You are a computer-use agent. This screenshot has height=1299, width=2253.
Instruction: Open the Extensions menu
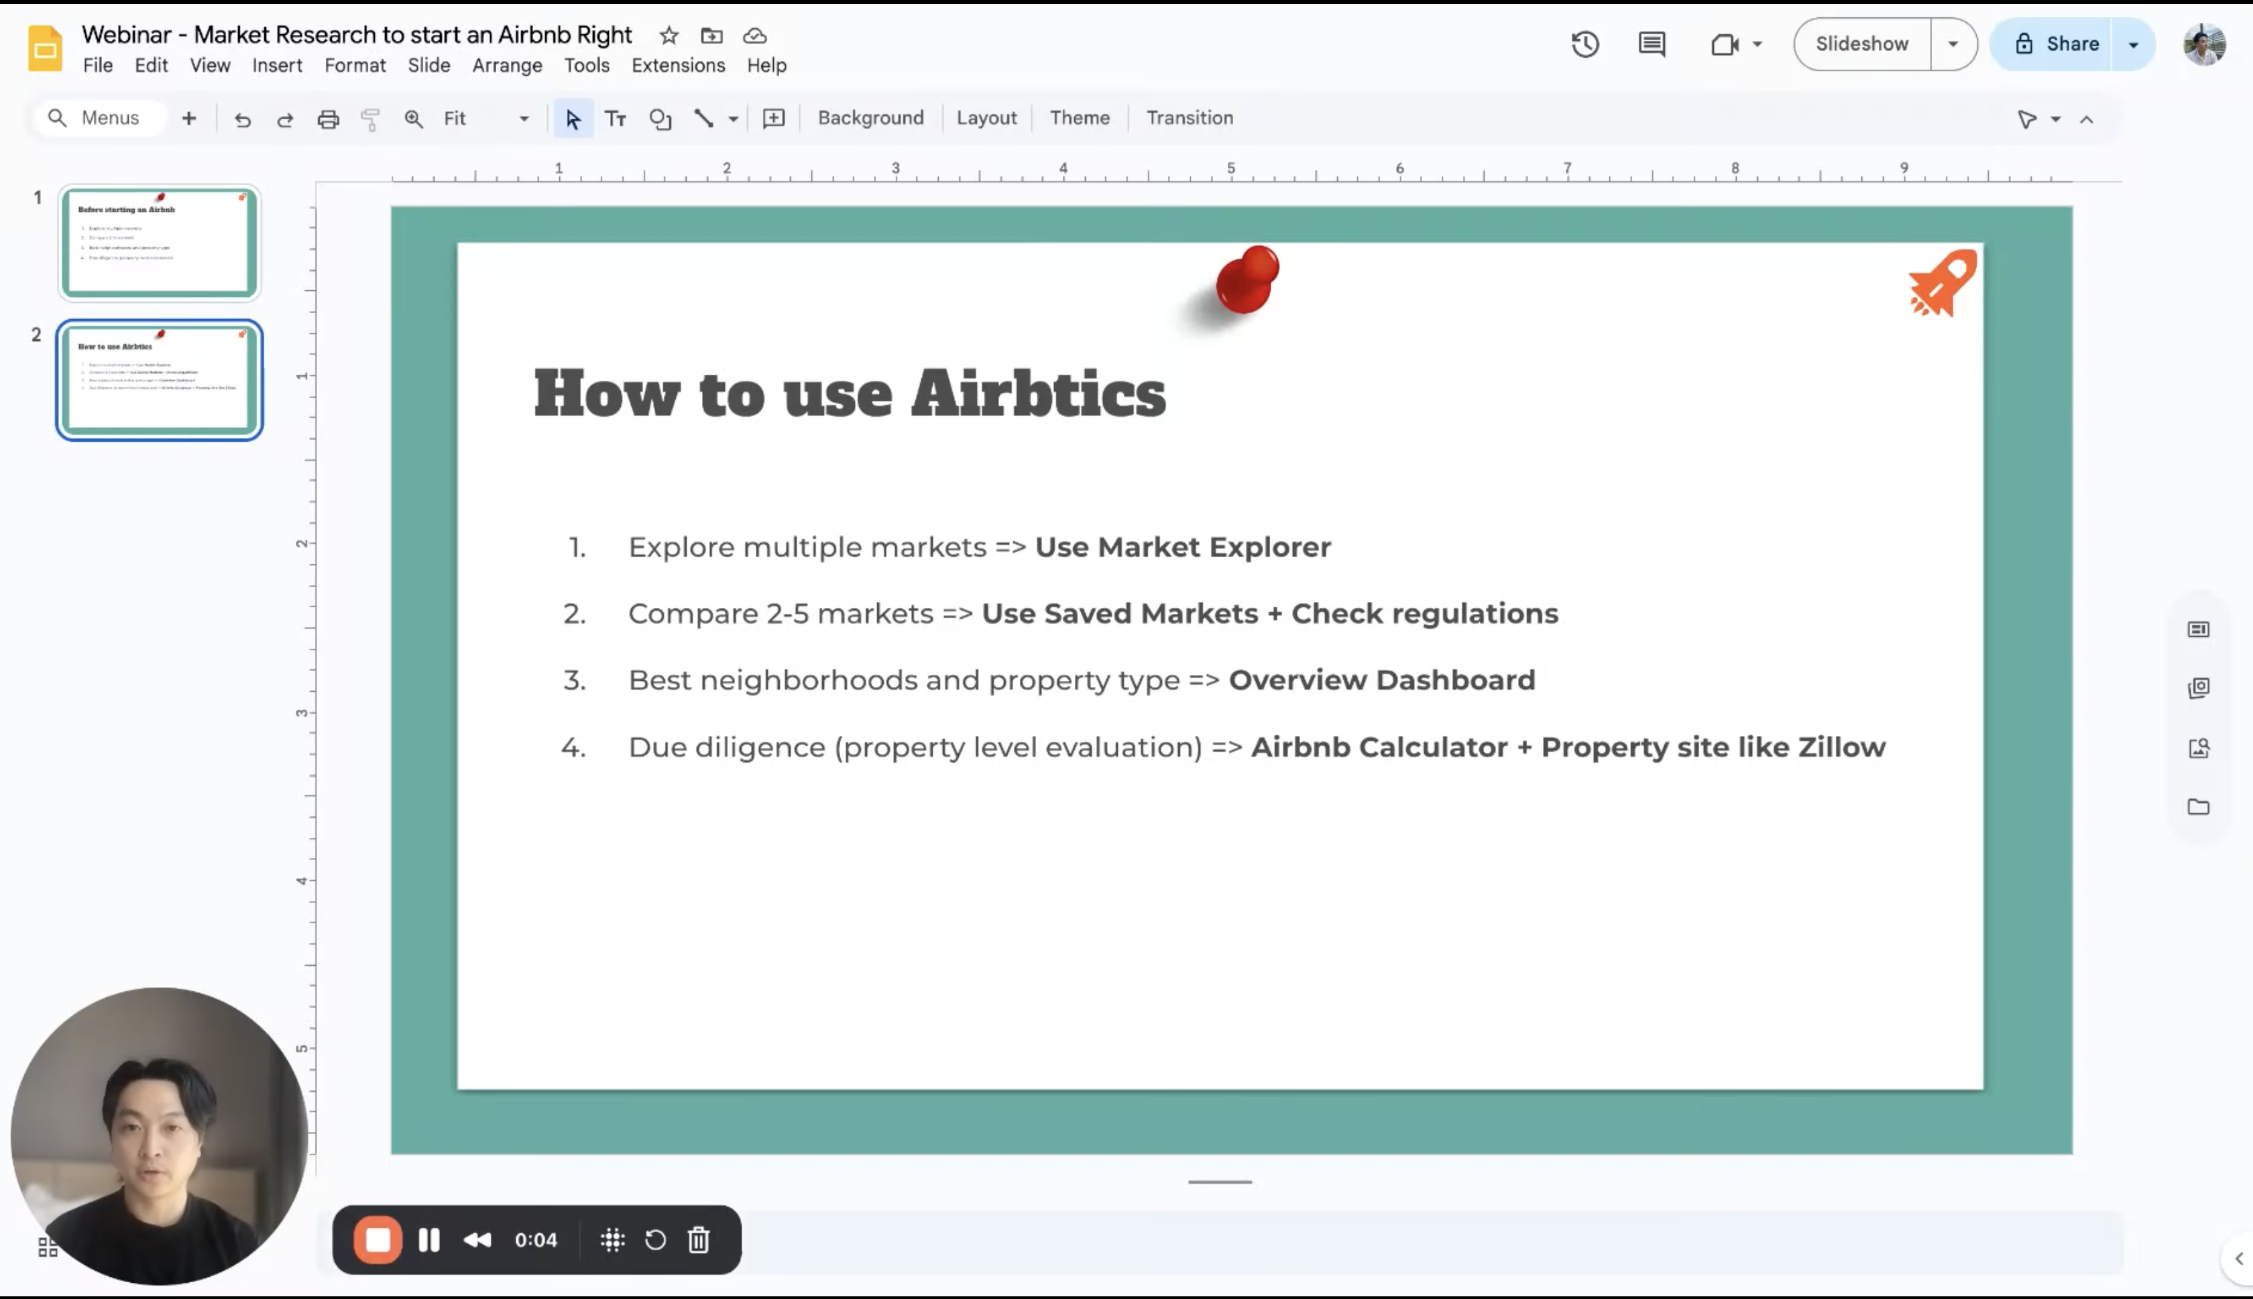point(678,65)
